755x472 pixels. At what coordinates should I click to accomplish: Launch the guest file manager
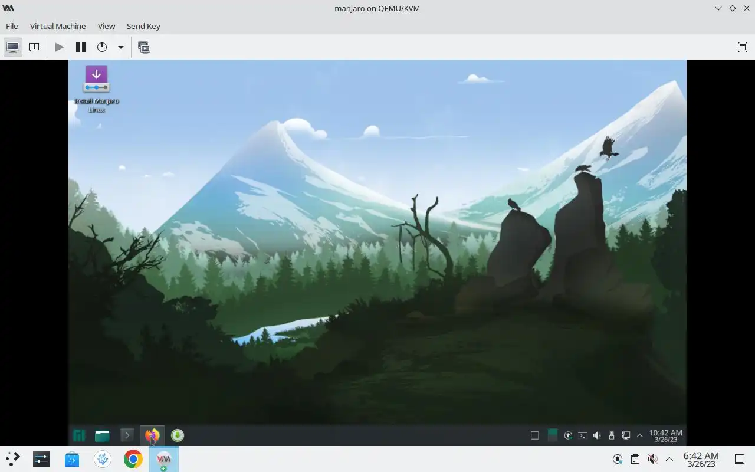pos(102,435)
